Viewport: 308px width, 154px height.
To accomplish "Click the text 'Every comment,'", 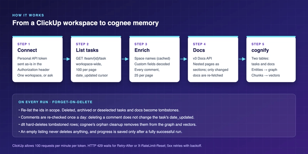I will coord(147,70).
